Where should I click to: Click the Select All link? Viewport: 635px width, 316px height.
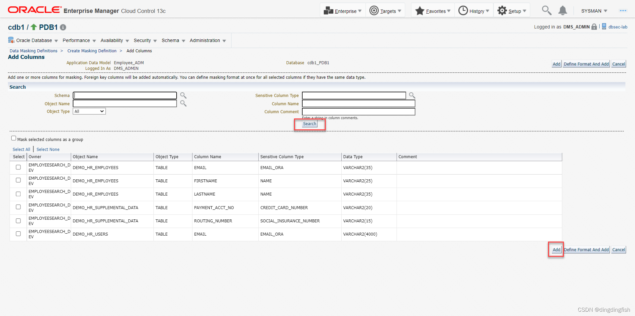21,150
